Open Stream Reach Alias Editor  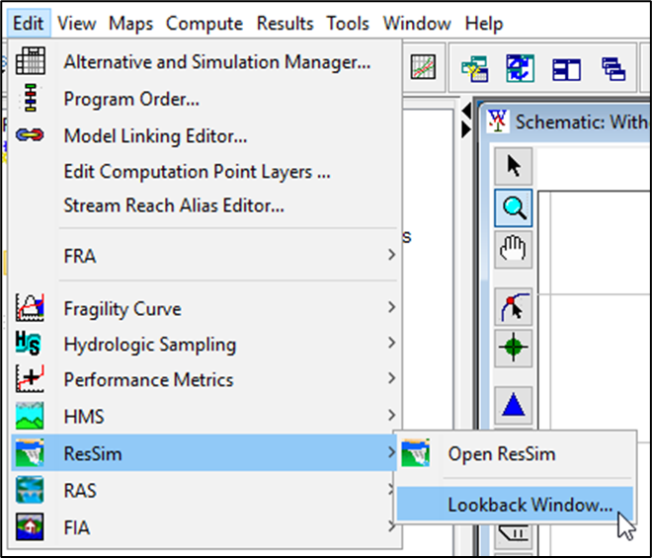point(204,205)
